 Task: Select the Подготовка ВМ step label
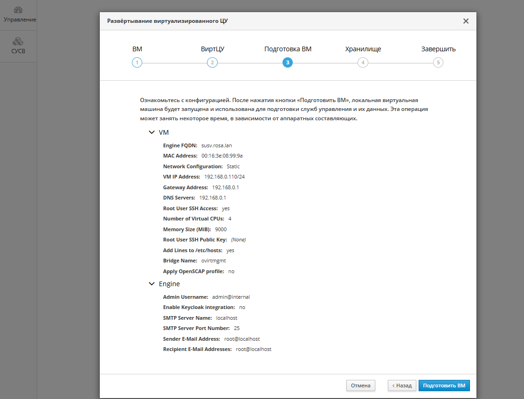pyautogui.click(x=288, y=49)
